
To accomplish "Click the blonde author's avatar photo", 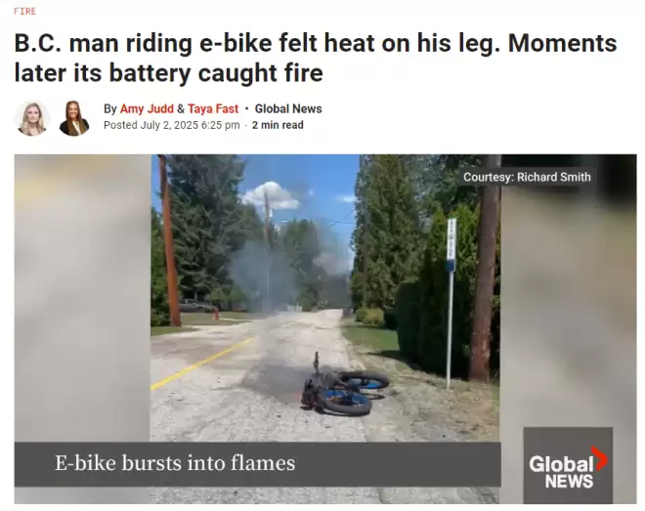I will coord(31,118).
